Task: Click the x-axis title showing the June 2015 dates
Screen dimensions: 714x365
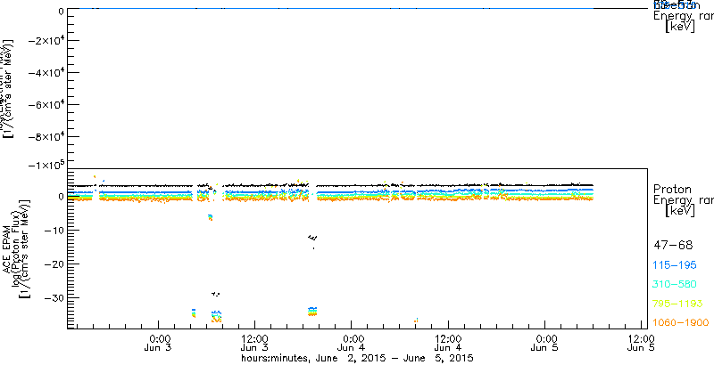Action: click(358, 358)
